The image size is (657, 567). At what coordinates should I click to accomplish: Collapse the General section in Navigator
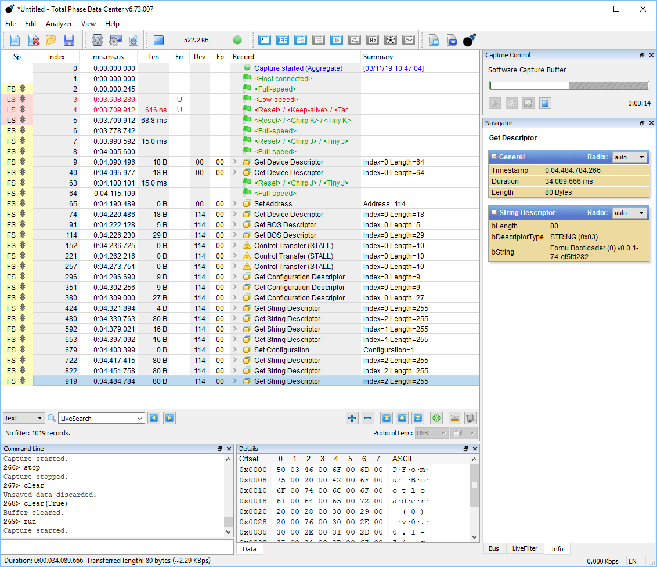(494, 157)
